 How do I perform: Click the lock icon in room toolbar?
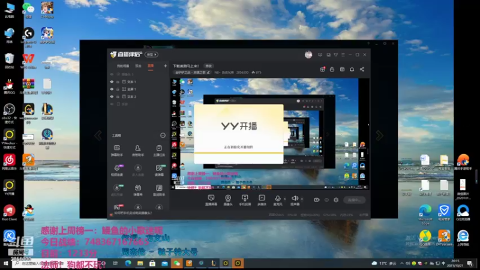pos(332,70)
